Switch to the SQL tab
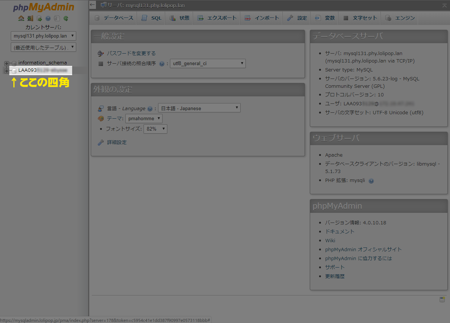This screenshot has height=323, width=450. [x=151, y=18]
